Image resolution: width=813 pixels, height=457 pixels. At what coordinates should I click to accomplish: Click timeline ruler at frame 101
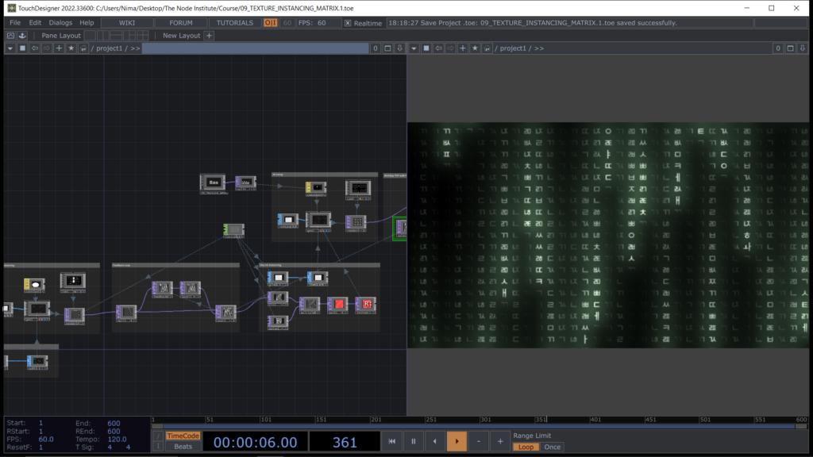coord(266,420)
